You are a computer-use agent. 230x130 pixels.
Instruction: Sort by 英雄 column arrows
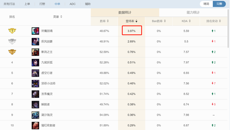(61, 17)
